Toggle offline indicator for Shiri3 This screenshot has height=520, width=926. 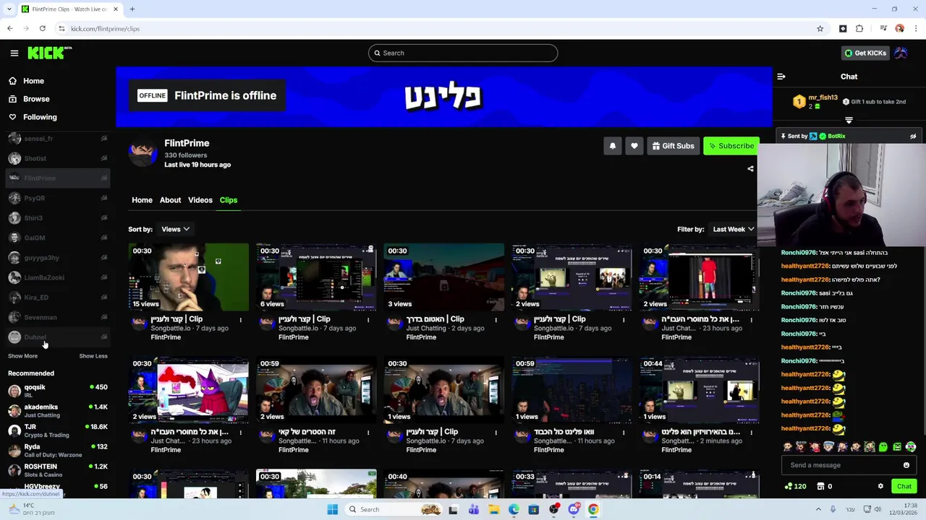(104, 218)
